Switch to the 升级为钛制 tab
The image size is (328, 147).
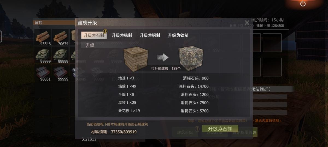(178, 35)
